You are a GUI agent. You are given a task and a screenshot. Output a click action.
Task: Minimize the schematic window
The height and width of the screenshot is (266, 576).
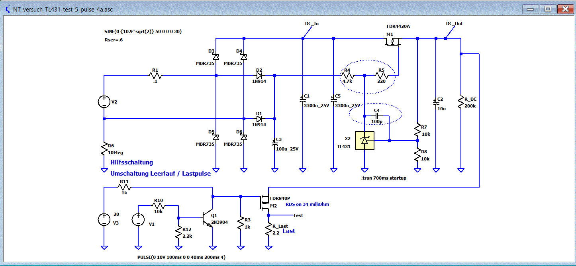coord(531,10)
